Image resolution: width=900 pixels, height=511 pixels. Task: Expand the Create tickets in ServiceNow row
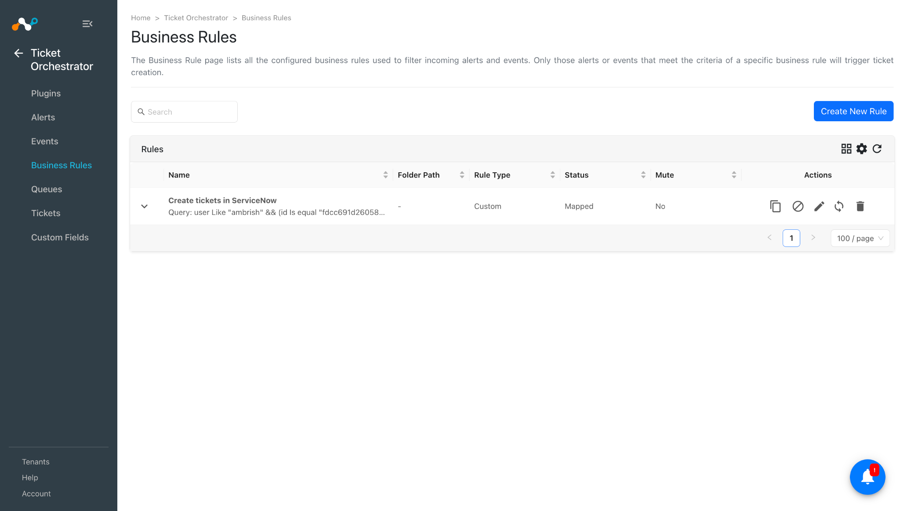[x=144, y=206]
